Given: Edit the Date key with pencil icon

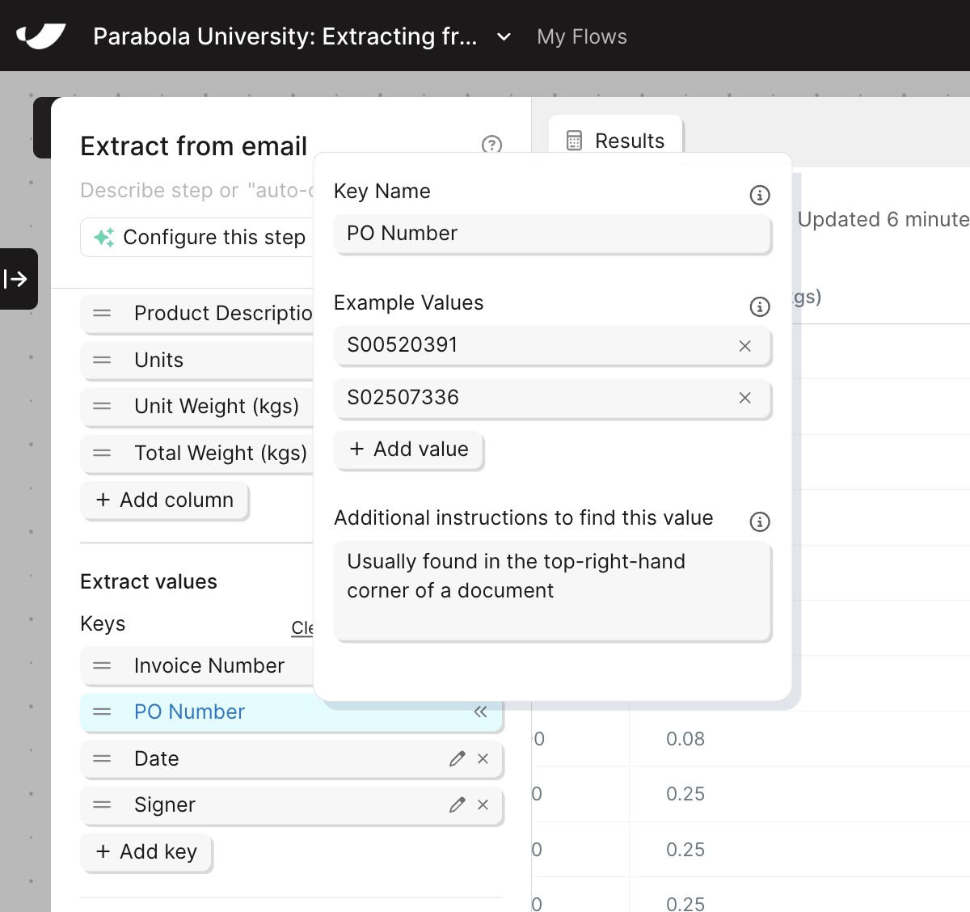Looking at the screenshot, I should 458,758.
